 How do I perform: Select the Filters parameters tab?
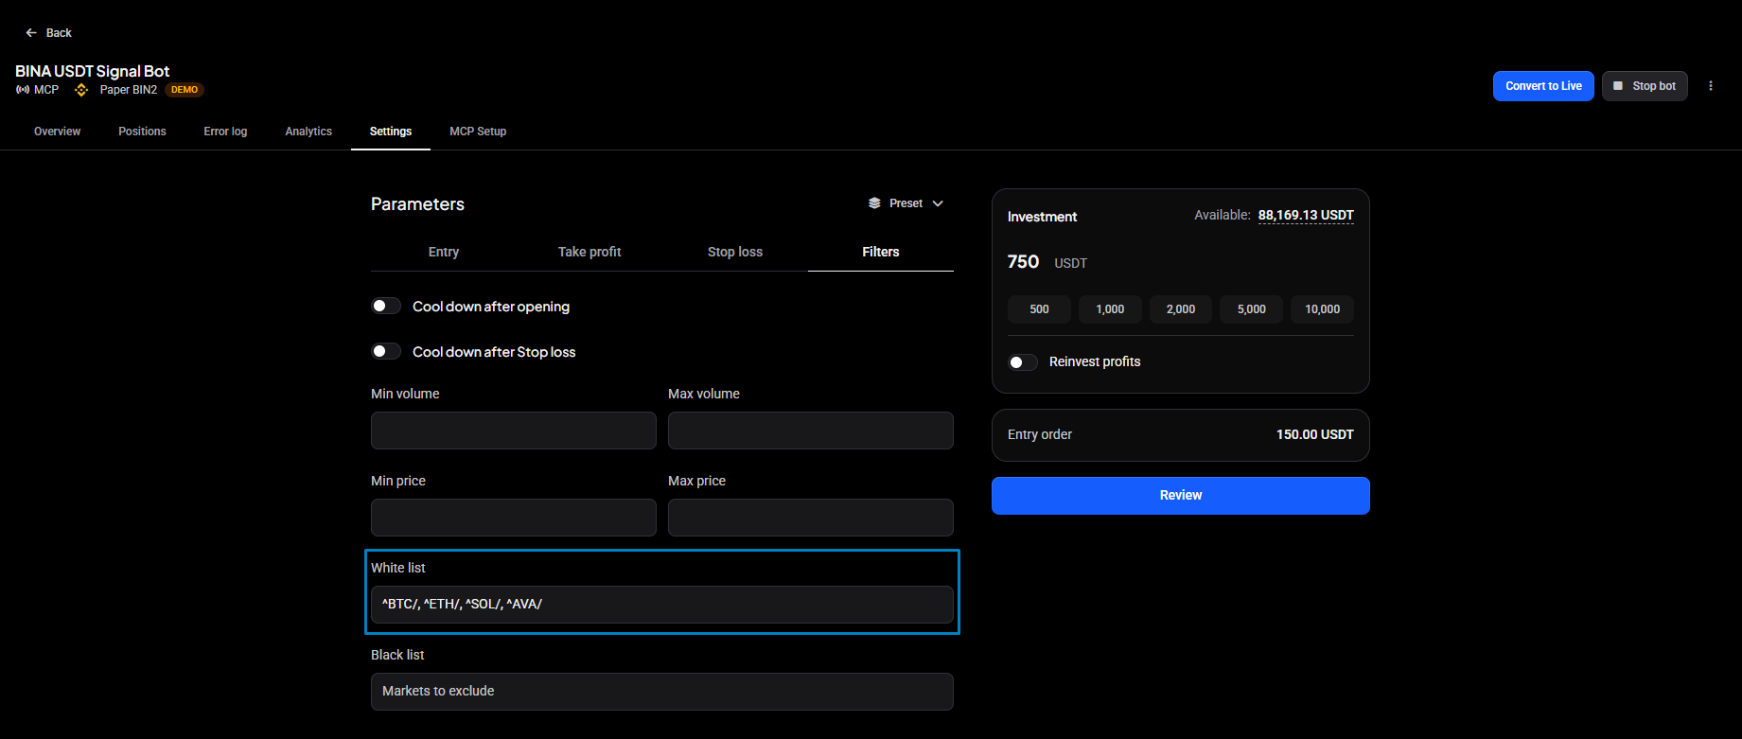881,252
